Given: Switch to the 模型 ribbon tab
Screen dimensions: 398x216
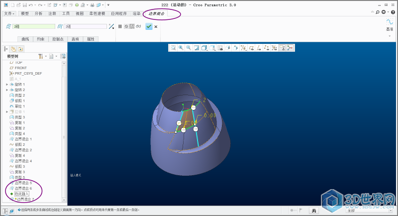Looking at the screenshot, I should pyautogui.click(x=25, y=13).
